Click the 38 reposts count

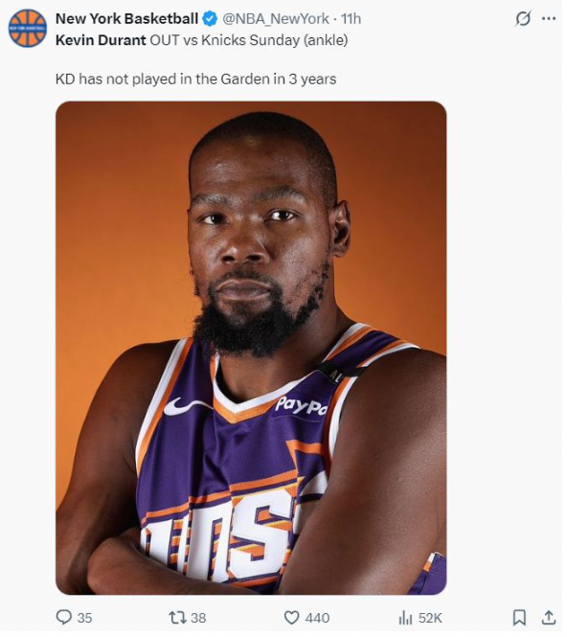(198, 618)
